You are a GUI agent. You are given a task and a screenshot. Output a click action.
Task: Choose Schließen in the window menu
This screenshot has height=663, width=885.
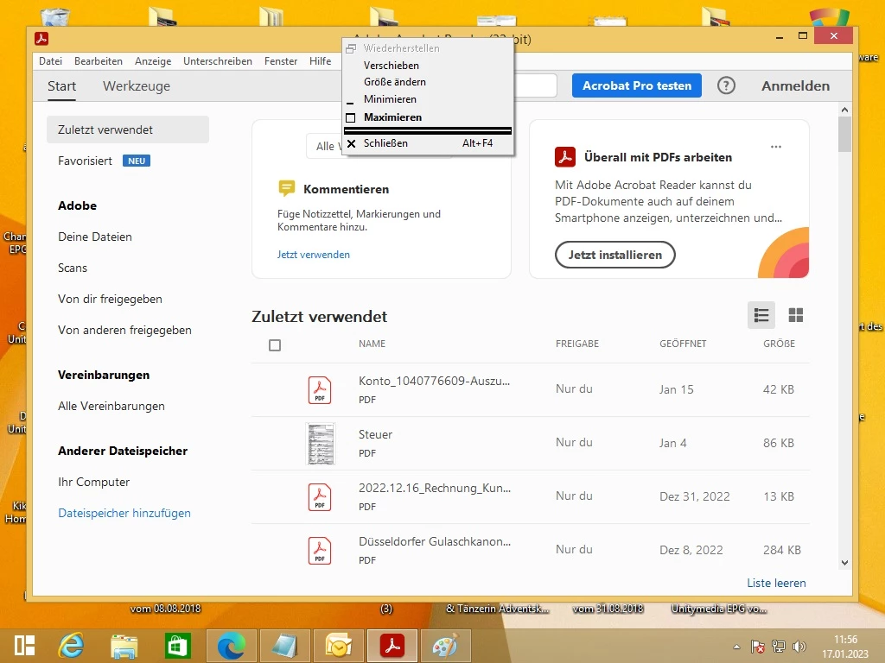pos(428,143)
